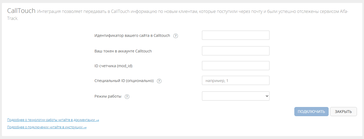Viewport: 364px width, 139px height.
Task: Focus the Calltouch site identifier input
Action: [235, 35]
